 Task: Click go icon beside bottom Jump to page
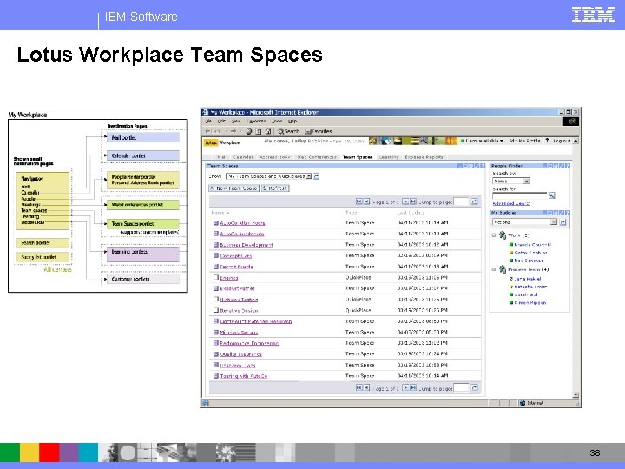click(474, 387)
